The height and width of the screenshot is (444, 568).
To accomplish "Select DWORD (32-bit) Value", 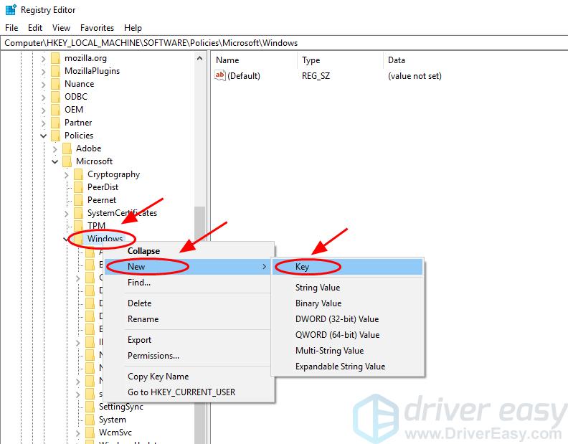I will (348, 319).
